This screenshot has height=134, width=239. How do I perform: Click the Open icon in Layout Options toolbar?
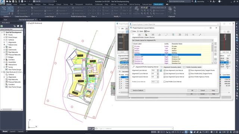coord(138,31)
